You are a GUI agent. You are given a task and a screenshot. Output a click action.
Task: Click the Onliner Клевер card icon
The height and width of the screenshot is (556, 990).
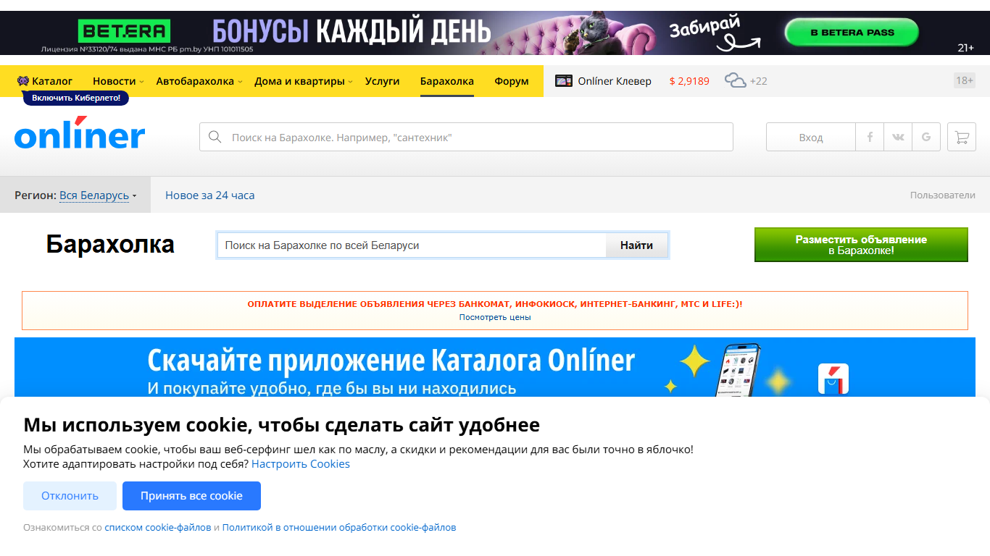point(564,81)
